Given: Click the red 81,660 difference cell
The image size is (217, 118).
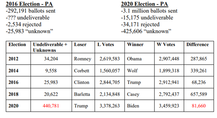Looking at the screenshot, I should 198,106.
